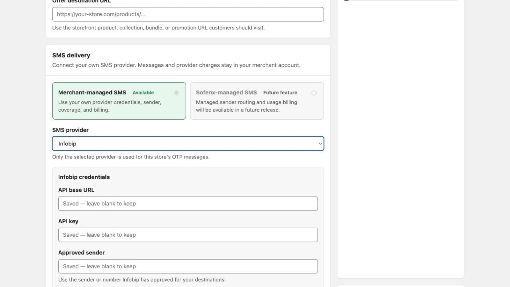
Task: Click the Future feature badge
Action: tap(280, 92)
